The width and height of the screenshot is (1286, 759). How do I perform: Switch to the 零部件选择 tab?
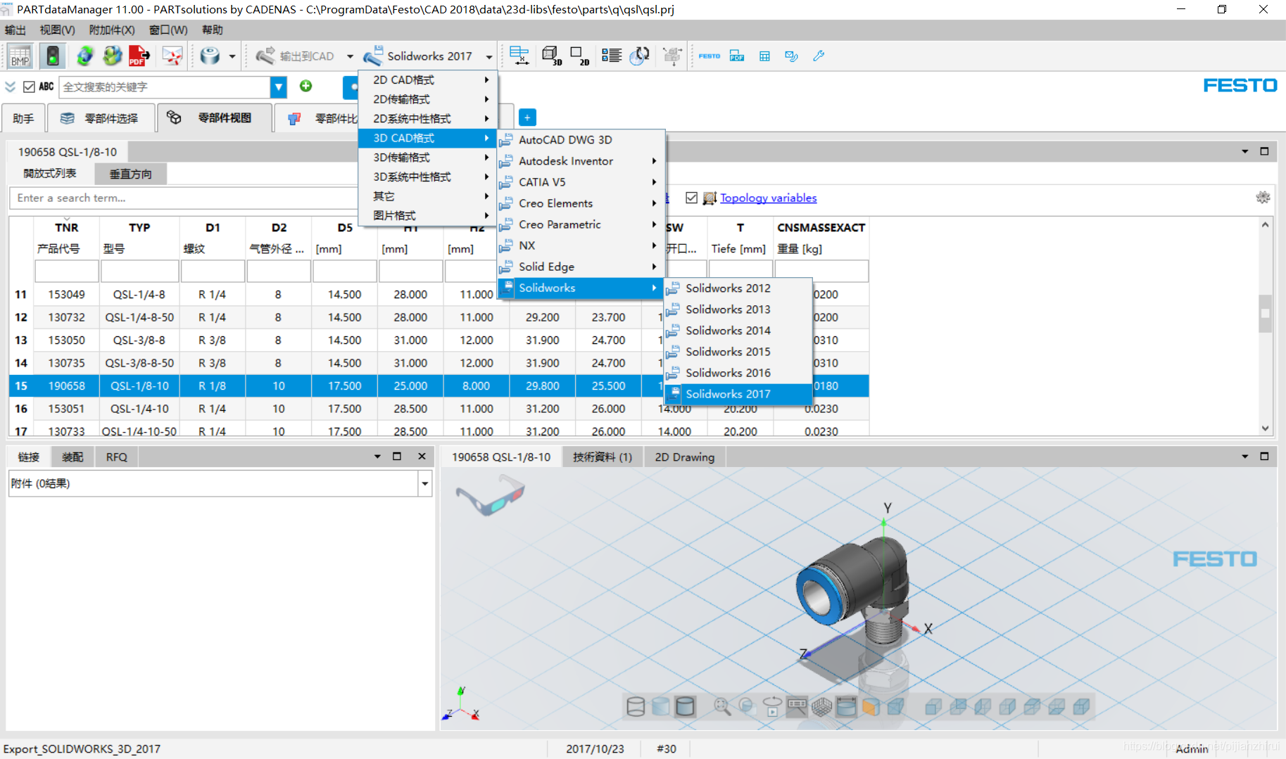pos(101,118)
